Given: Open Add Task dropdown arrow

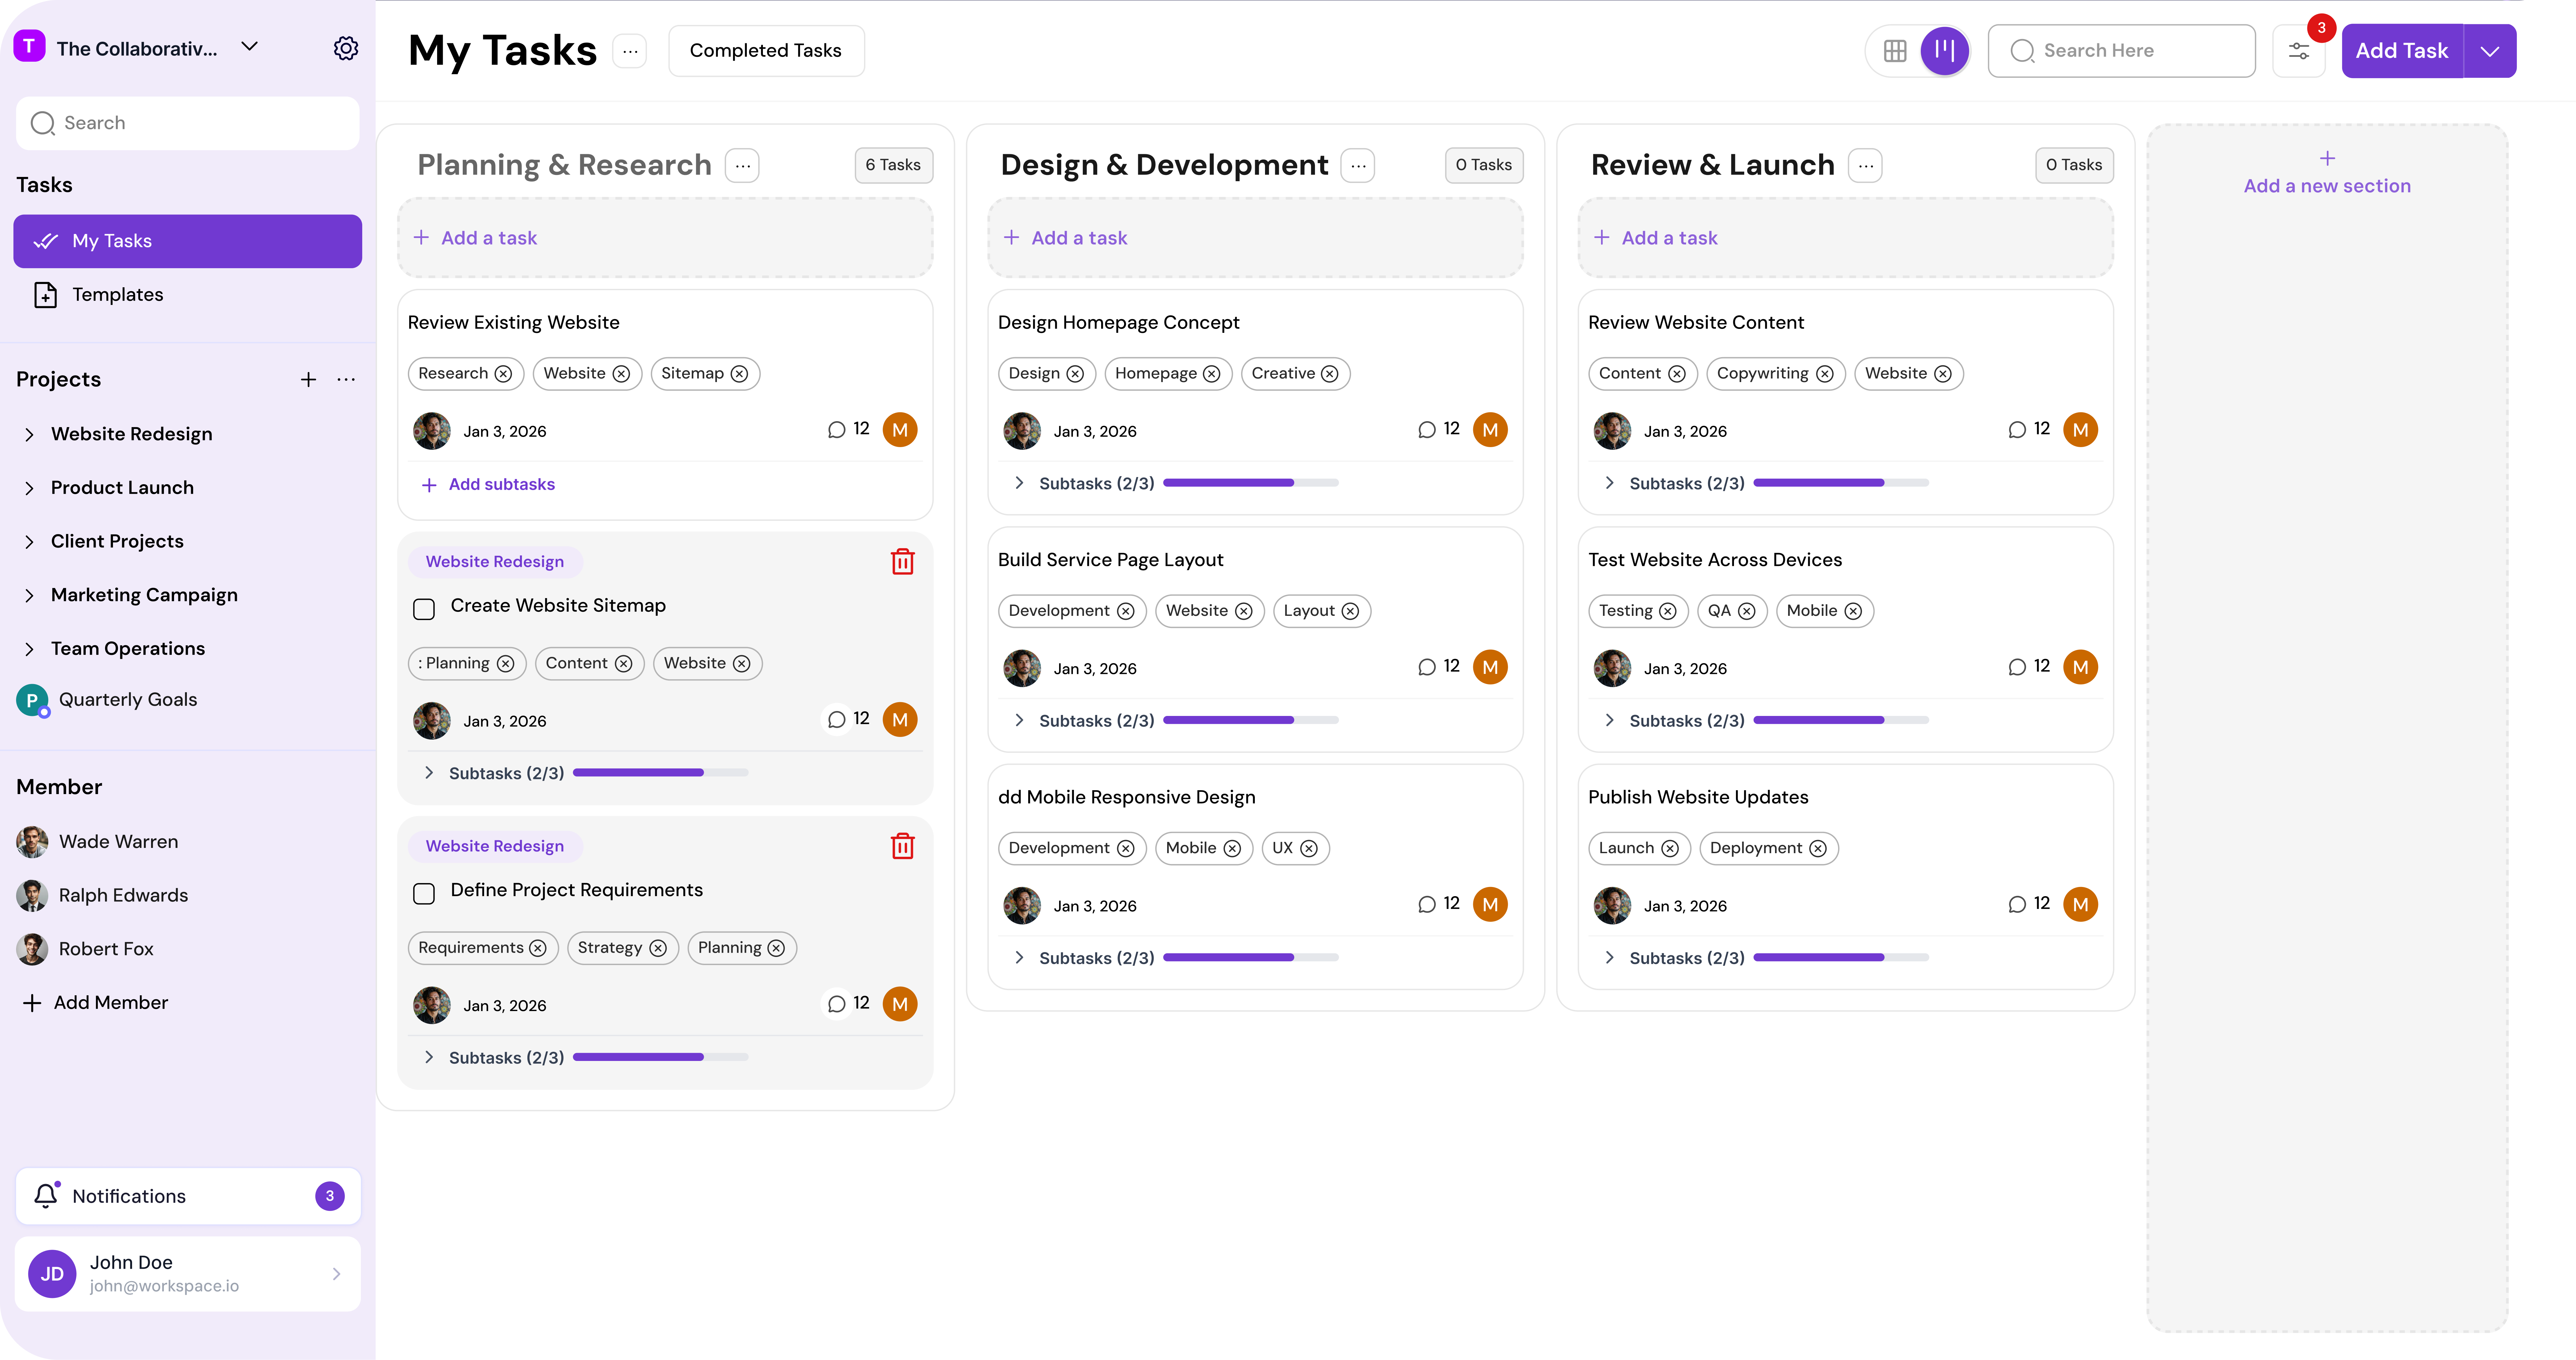Looking at the screenshot, I should (2490, 51).
